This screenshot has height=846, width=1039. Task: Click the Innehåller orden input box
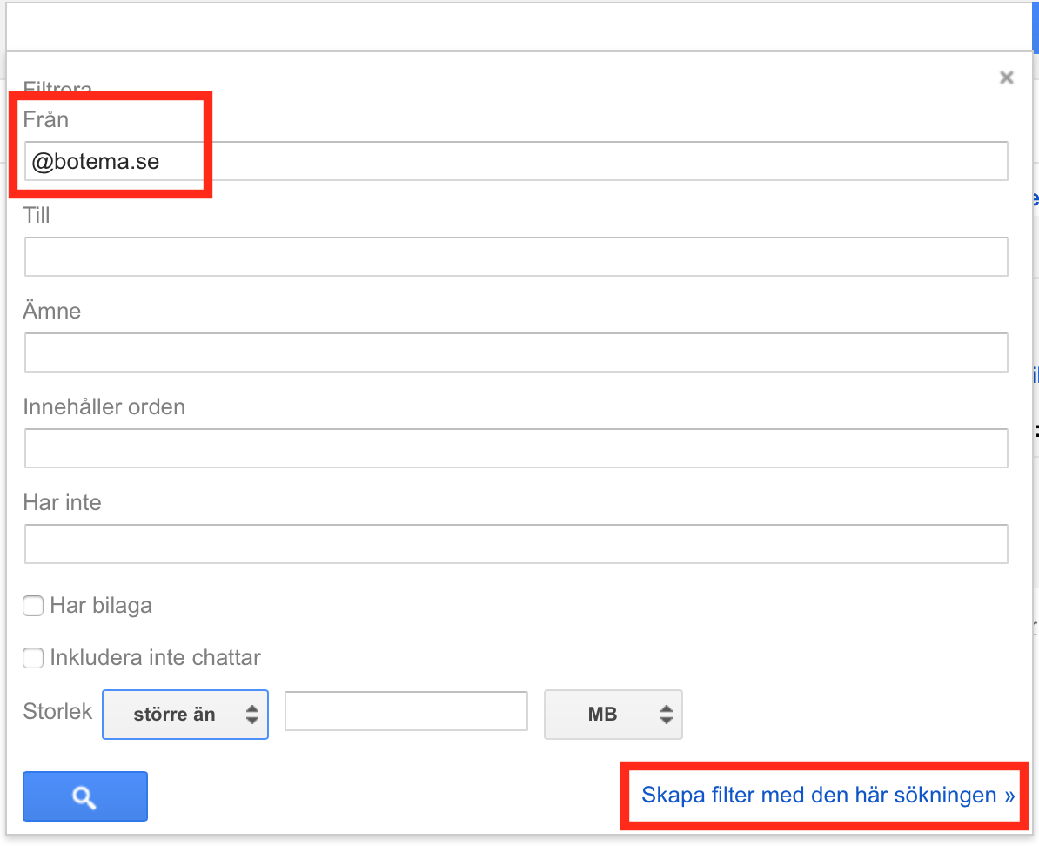pyautogui.click(x=515, y=448)
